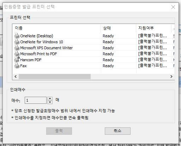This screenshot has height=146, width=181.
Task: Click the 매수 print copies input field
Action: click(36, 100)
